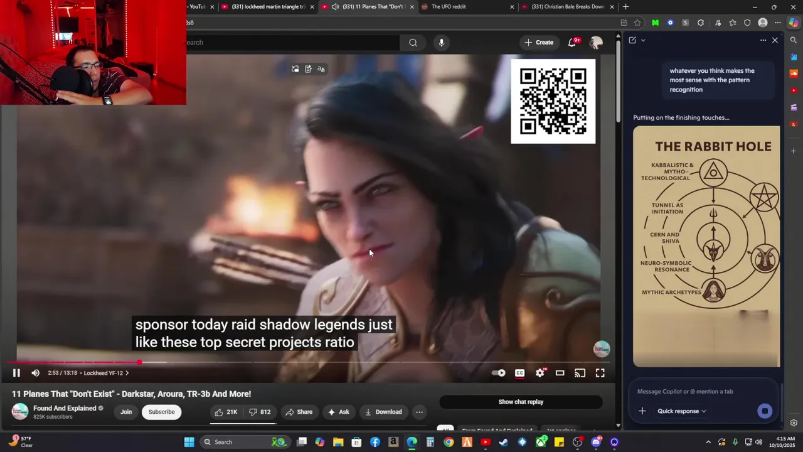Expand the Quick response mode dropdown

point(682,411)
